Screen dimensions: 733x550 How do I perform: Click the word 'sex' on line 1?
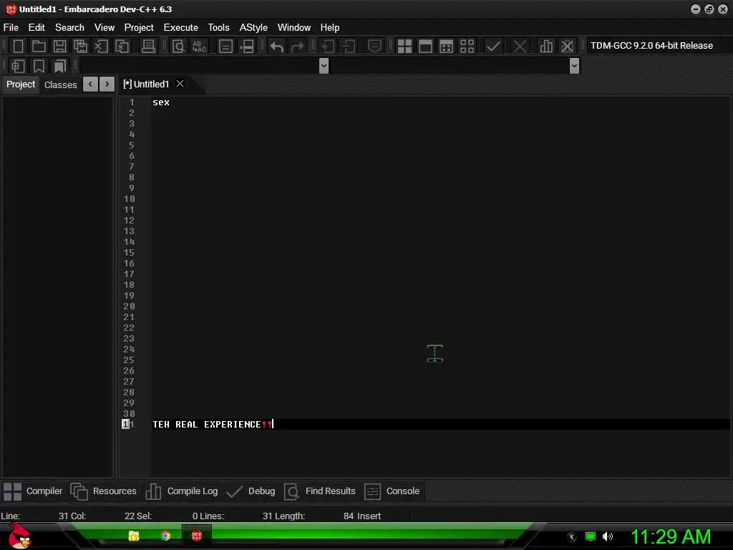click(x=161, y=102)
